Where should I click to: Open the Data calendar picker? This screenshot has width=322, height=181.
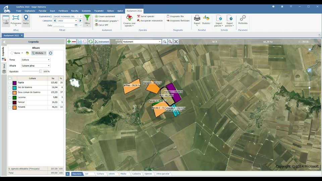(76, 25)
